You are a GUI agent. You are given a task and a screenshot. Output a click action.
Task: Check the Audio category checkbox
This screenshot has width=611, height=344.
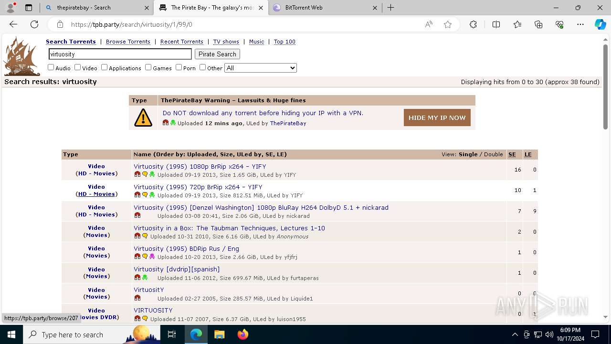[51, 67]
